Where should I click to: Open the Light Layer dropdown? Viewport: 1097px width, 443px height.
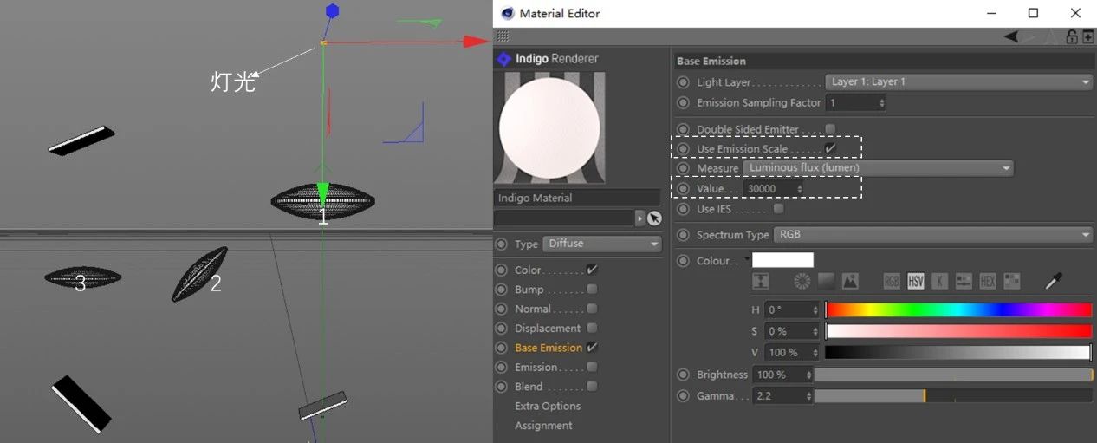coord(959,82)
